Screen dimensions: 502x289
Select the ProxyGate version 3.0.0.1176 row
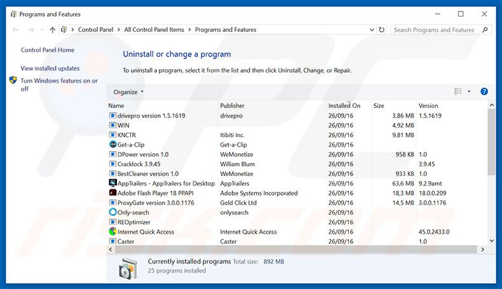coord(297,203)
